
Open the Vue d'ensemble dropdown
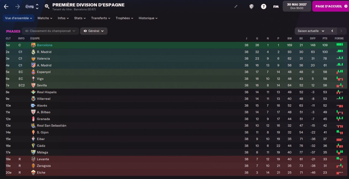pos(19,18)
